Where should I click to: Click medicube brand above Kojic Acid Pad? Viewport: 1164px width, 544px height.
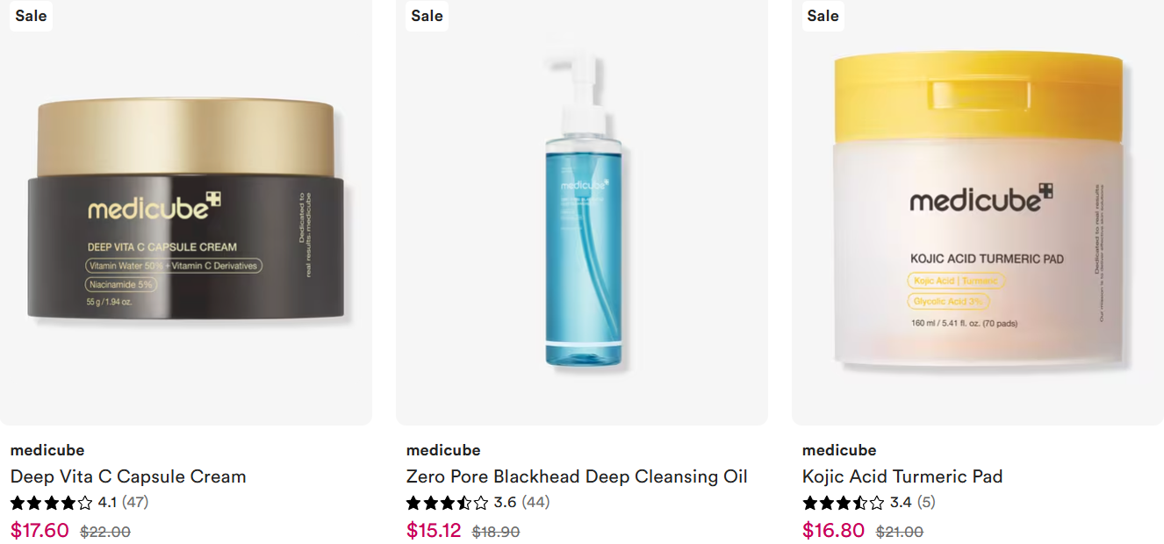coord(839,450)
